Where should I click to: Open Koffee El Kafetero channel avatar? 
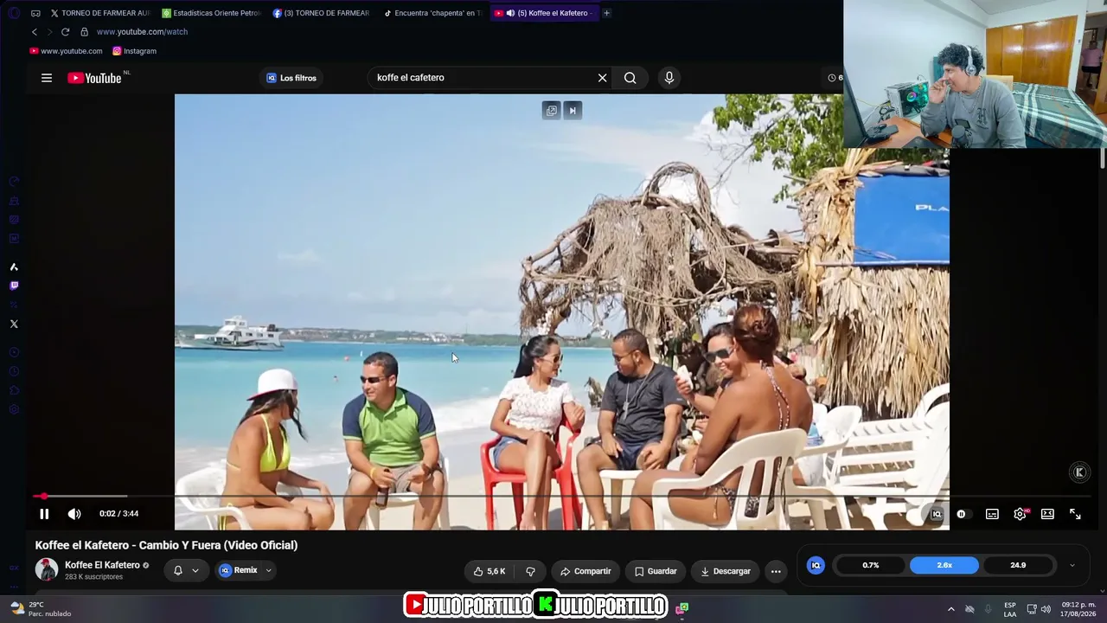click(47, 569)
